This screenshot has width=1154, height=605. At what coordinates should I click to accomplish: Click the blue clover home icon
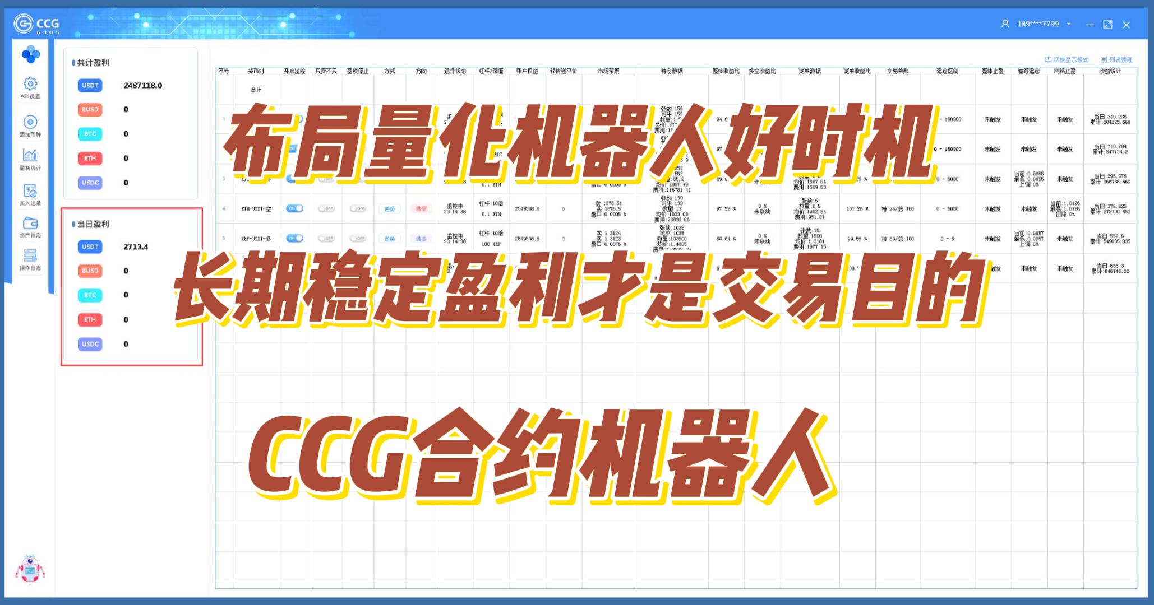pos(30,55)
